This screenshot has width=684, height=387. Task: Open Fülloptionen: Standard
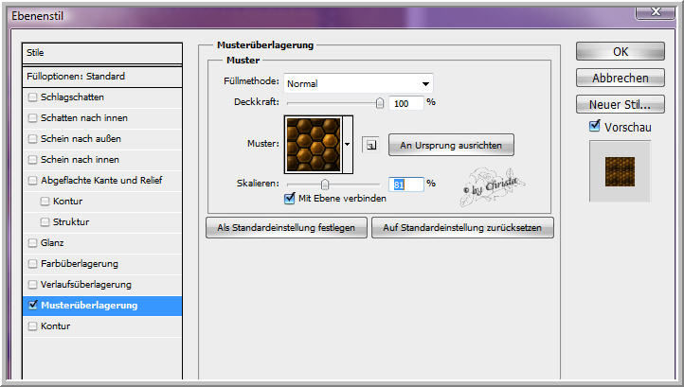[x=102, y=77]
